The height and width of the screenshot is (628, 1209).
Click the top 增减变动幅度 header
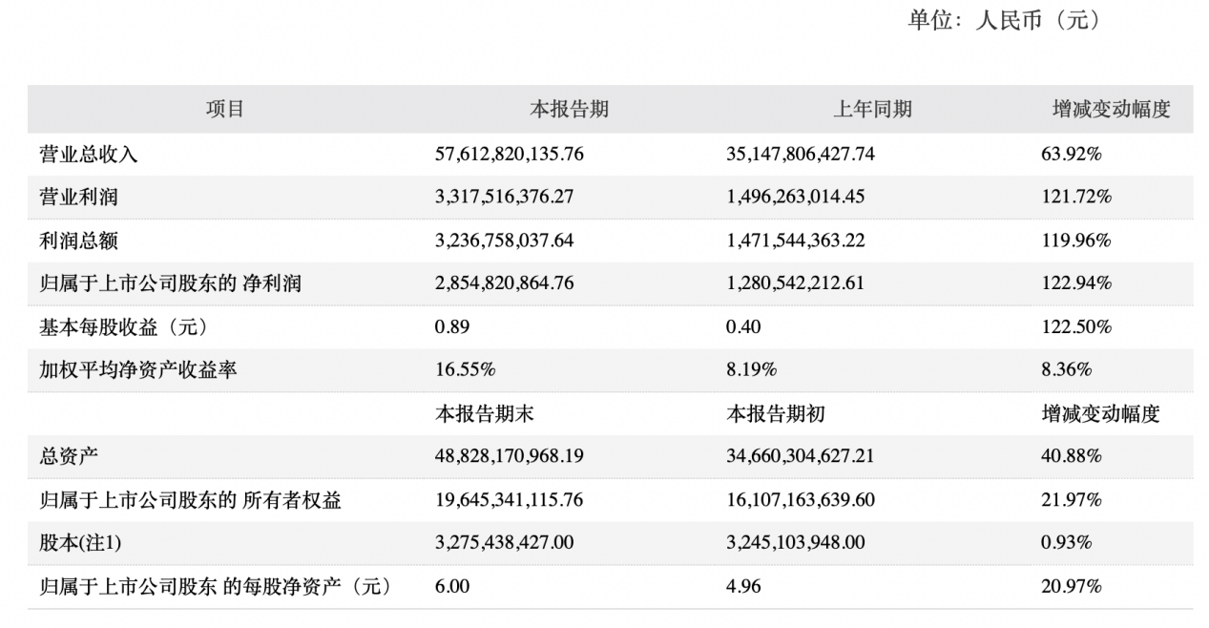coord(1110,109)
